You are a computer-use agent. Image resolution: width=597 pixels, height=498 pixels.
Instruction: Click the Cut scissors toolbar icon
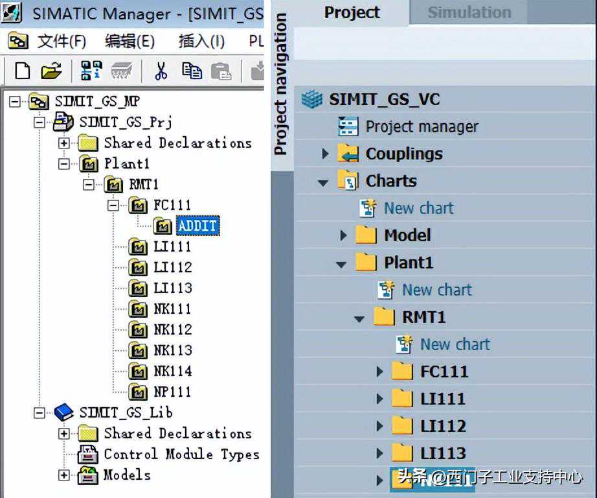click(161, 70)
